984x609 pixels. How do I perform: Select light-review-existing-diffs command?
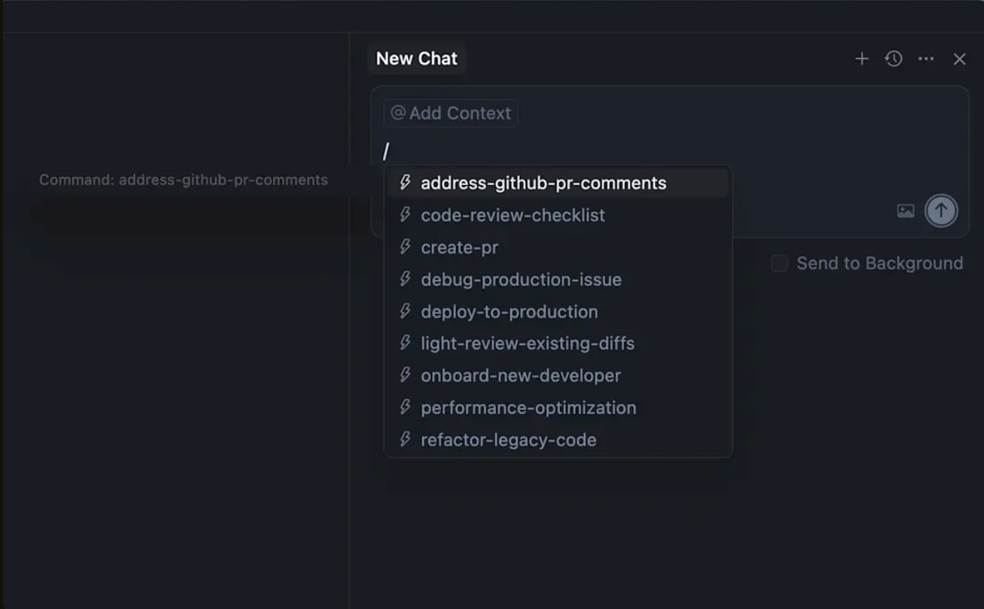coord(527,343)
